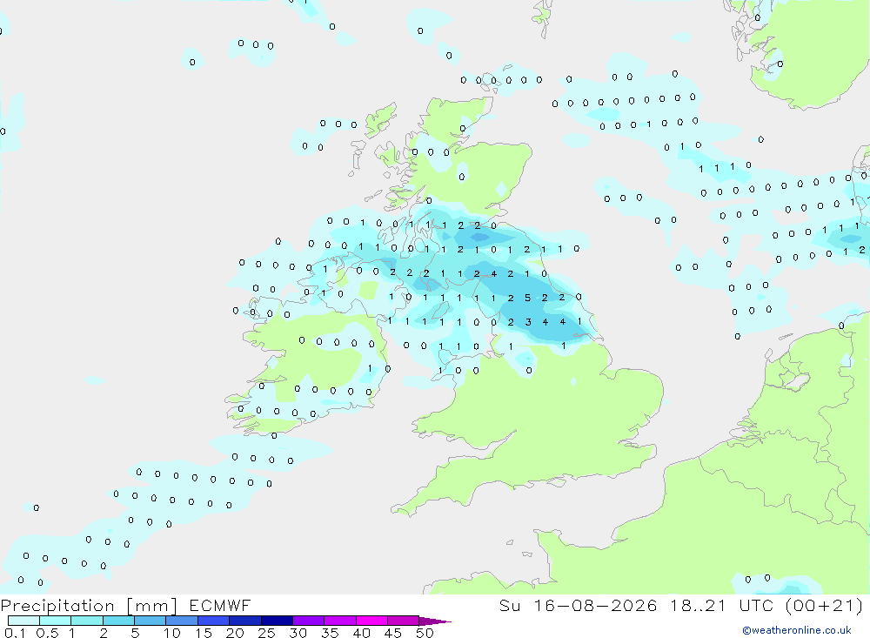870x638 pixels.
Task: Pick the 10–15 mm legend color swatch
Action: click(x=182, y=621)
